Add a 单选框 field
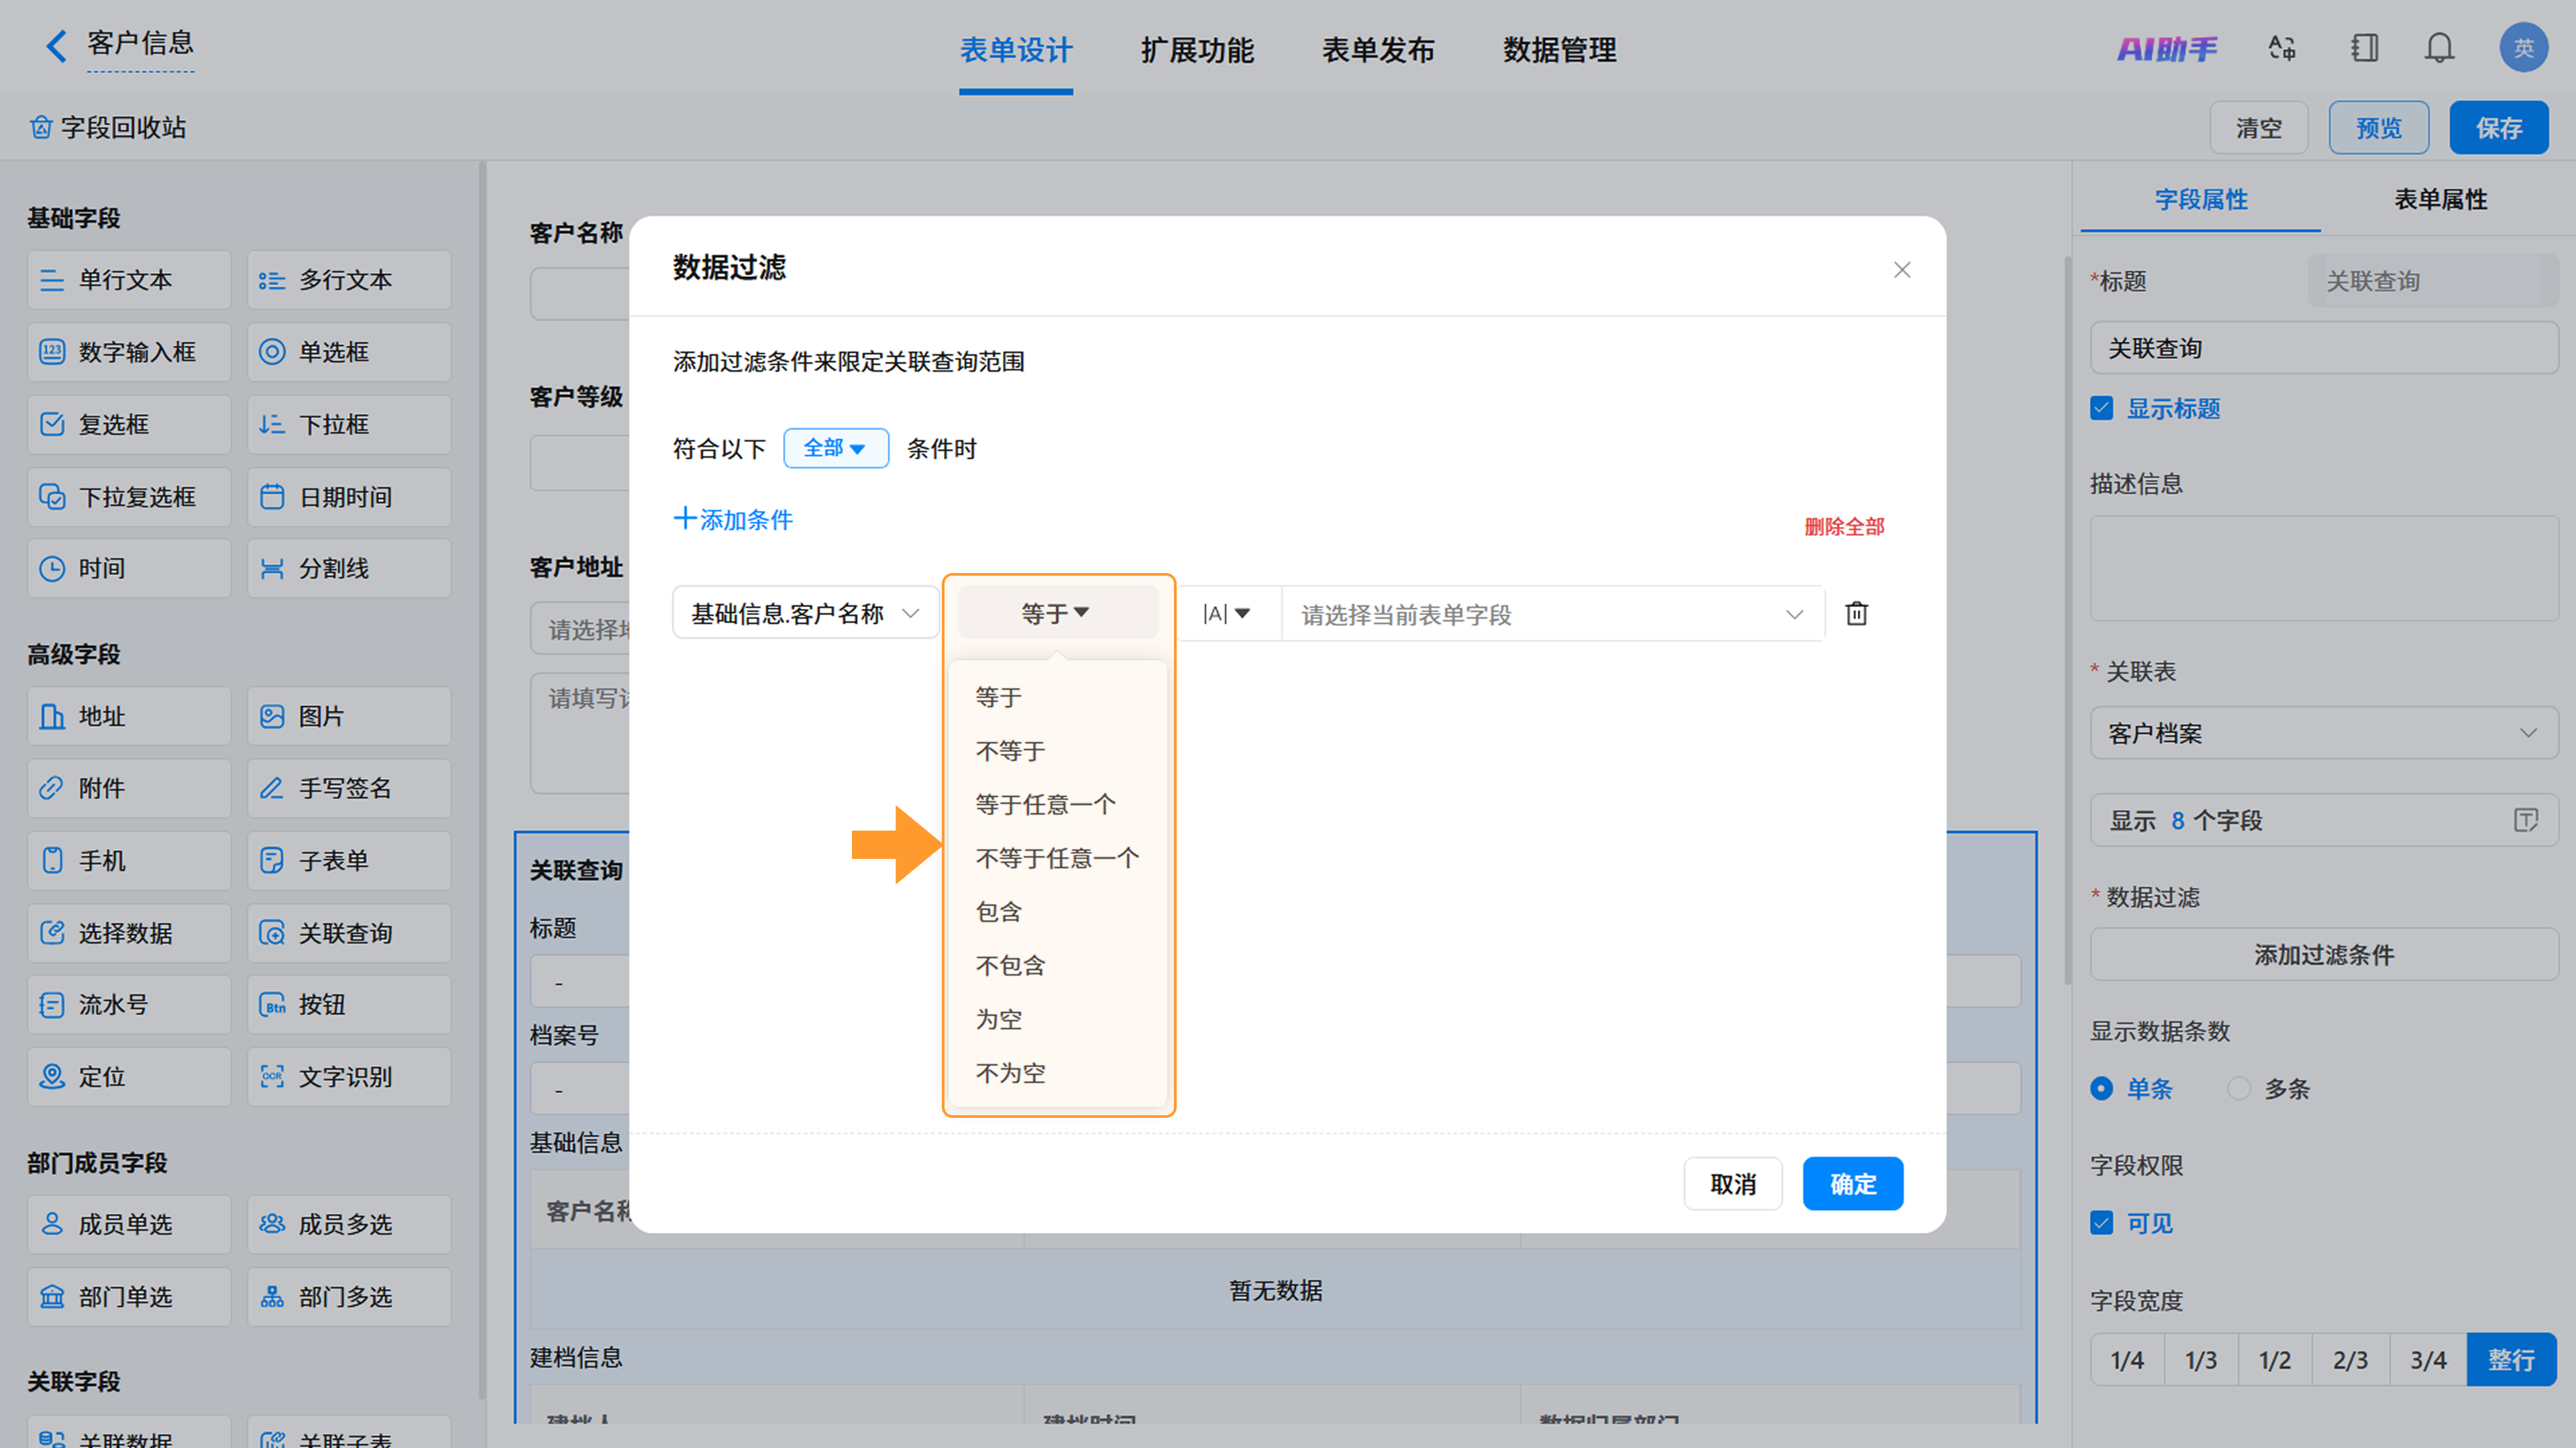This screenshot has width=2576, height=1448. tap(349, 352)
